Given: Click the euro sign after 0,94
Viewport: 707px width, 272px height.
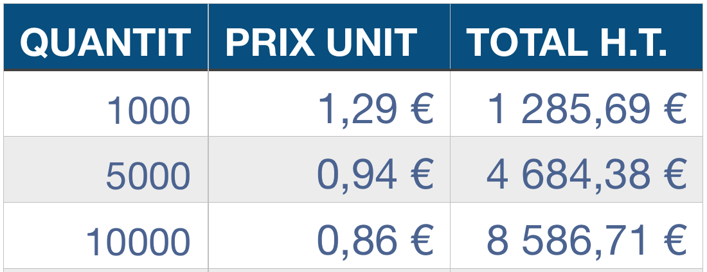Looking at the screenshot, I should tap(422, 174).
